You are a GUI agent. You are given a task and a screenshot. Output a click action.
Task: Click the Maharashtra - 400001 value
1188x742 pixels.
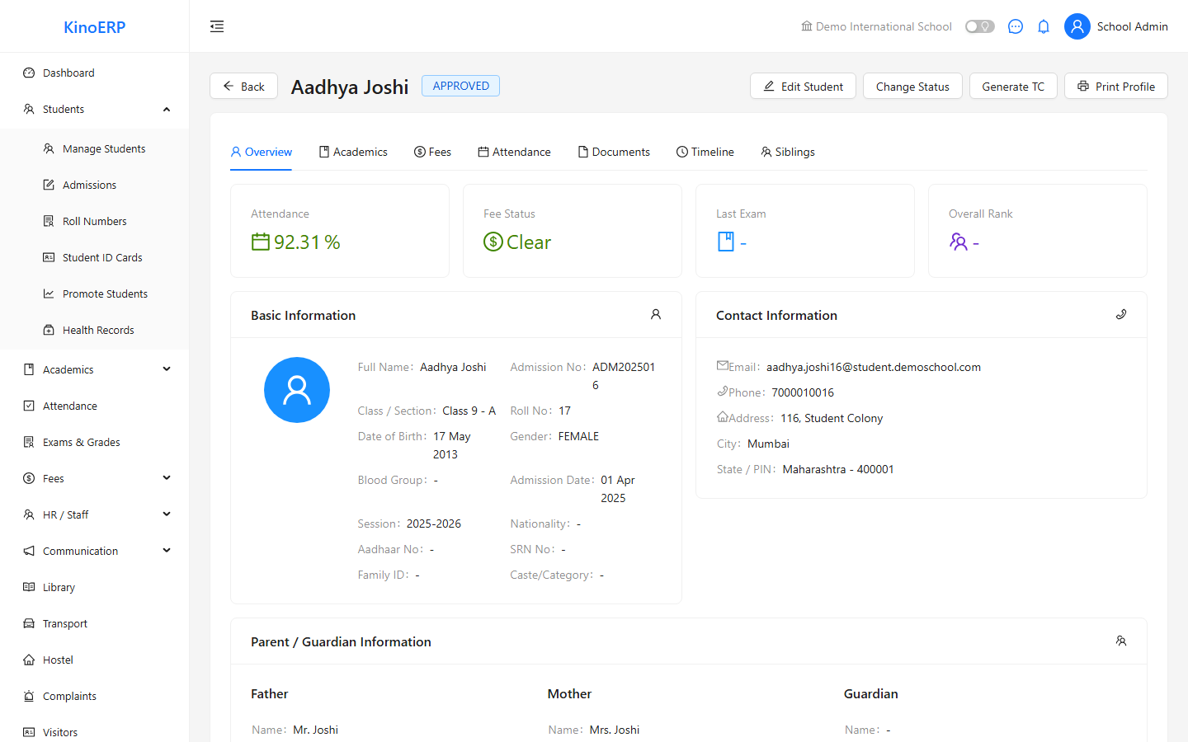pos(838,469)
